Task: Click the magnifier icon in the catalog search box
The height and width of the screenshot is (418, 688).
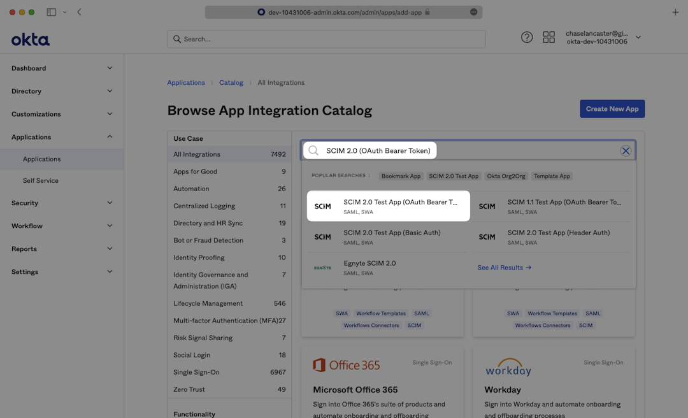Action: coord(313,150)
